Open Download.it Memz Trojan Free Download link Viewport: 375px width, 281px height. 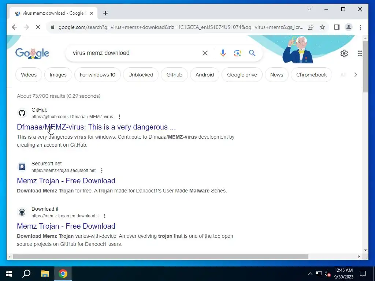pos(66,226)
